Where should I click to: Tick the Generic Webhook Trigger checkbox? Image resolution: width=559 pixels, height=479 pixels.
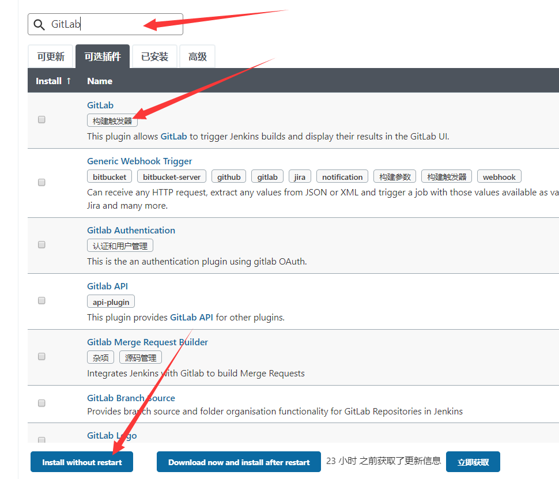[41, 182]
